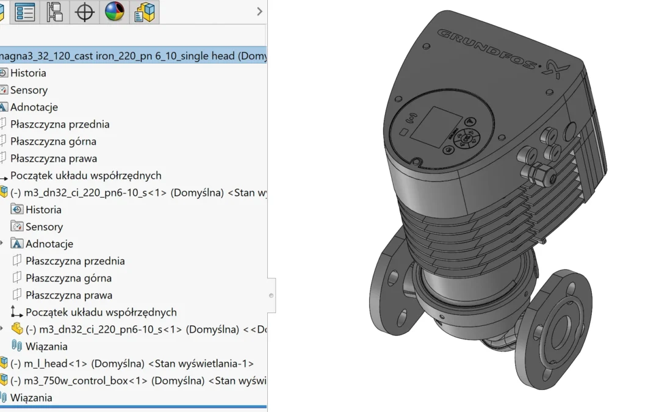Open the ConfigurationManager tab icon

click(55, 12)
